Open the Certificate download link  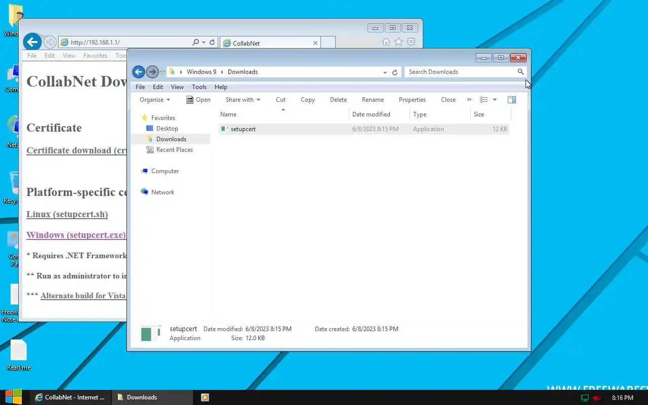[76, 150]
